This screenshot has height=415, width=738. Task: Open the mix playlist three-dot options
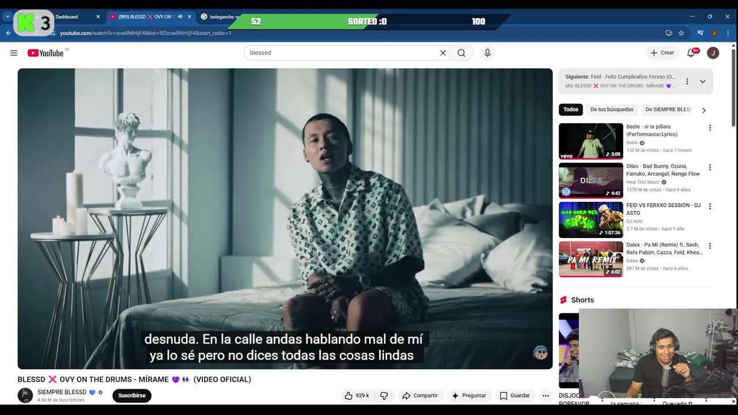[687, 81]
